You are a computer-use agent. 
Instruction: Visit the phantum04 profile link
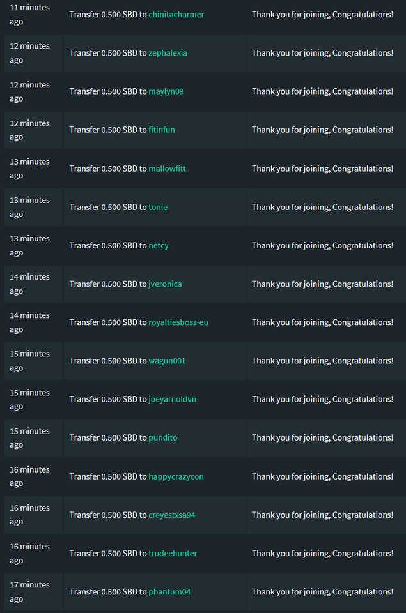coord(169,592)
